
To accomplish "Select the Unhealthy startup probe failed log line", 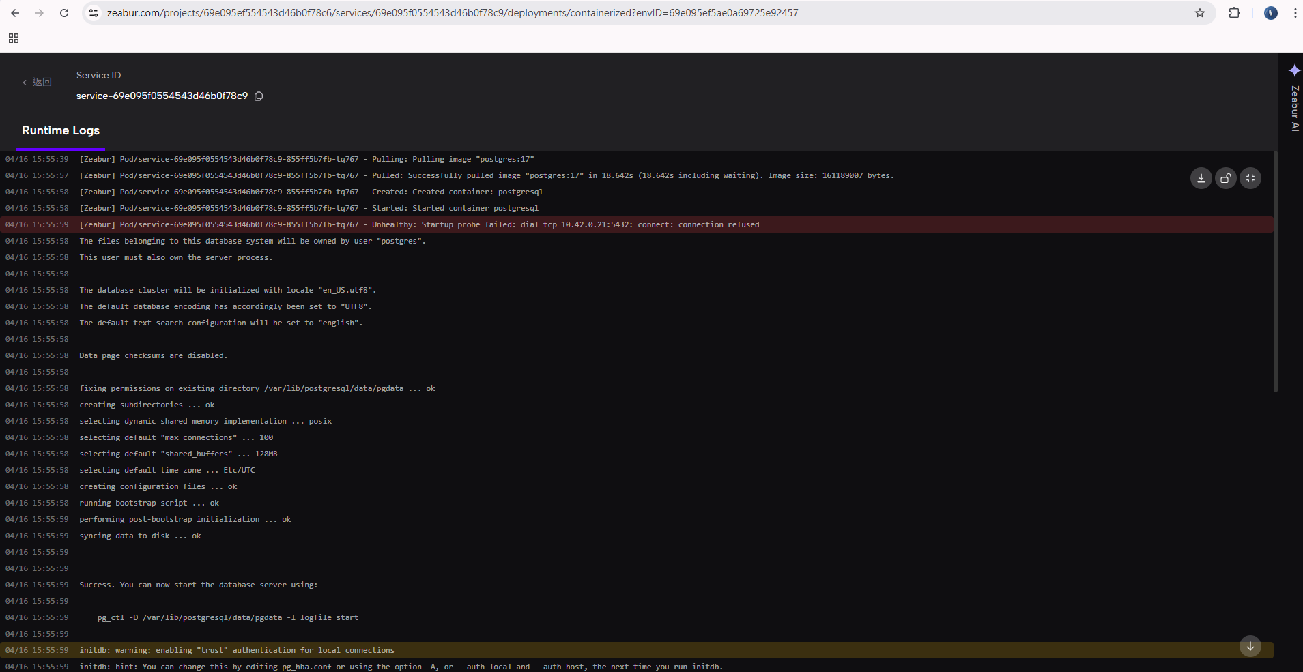I will pyautogui.click(x=419, y=224).
